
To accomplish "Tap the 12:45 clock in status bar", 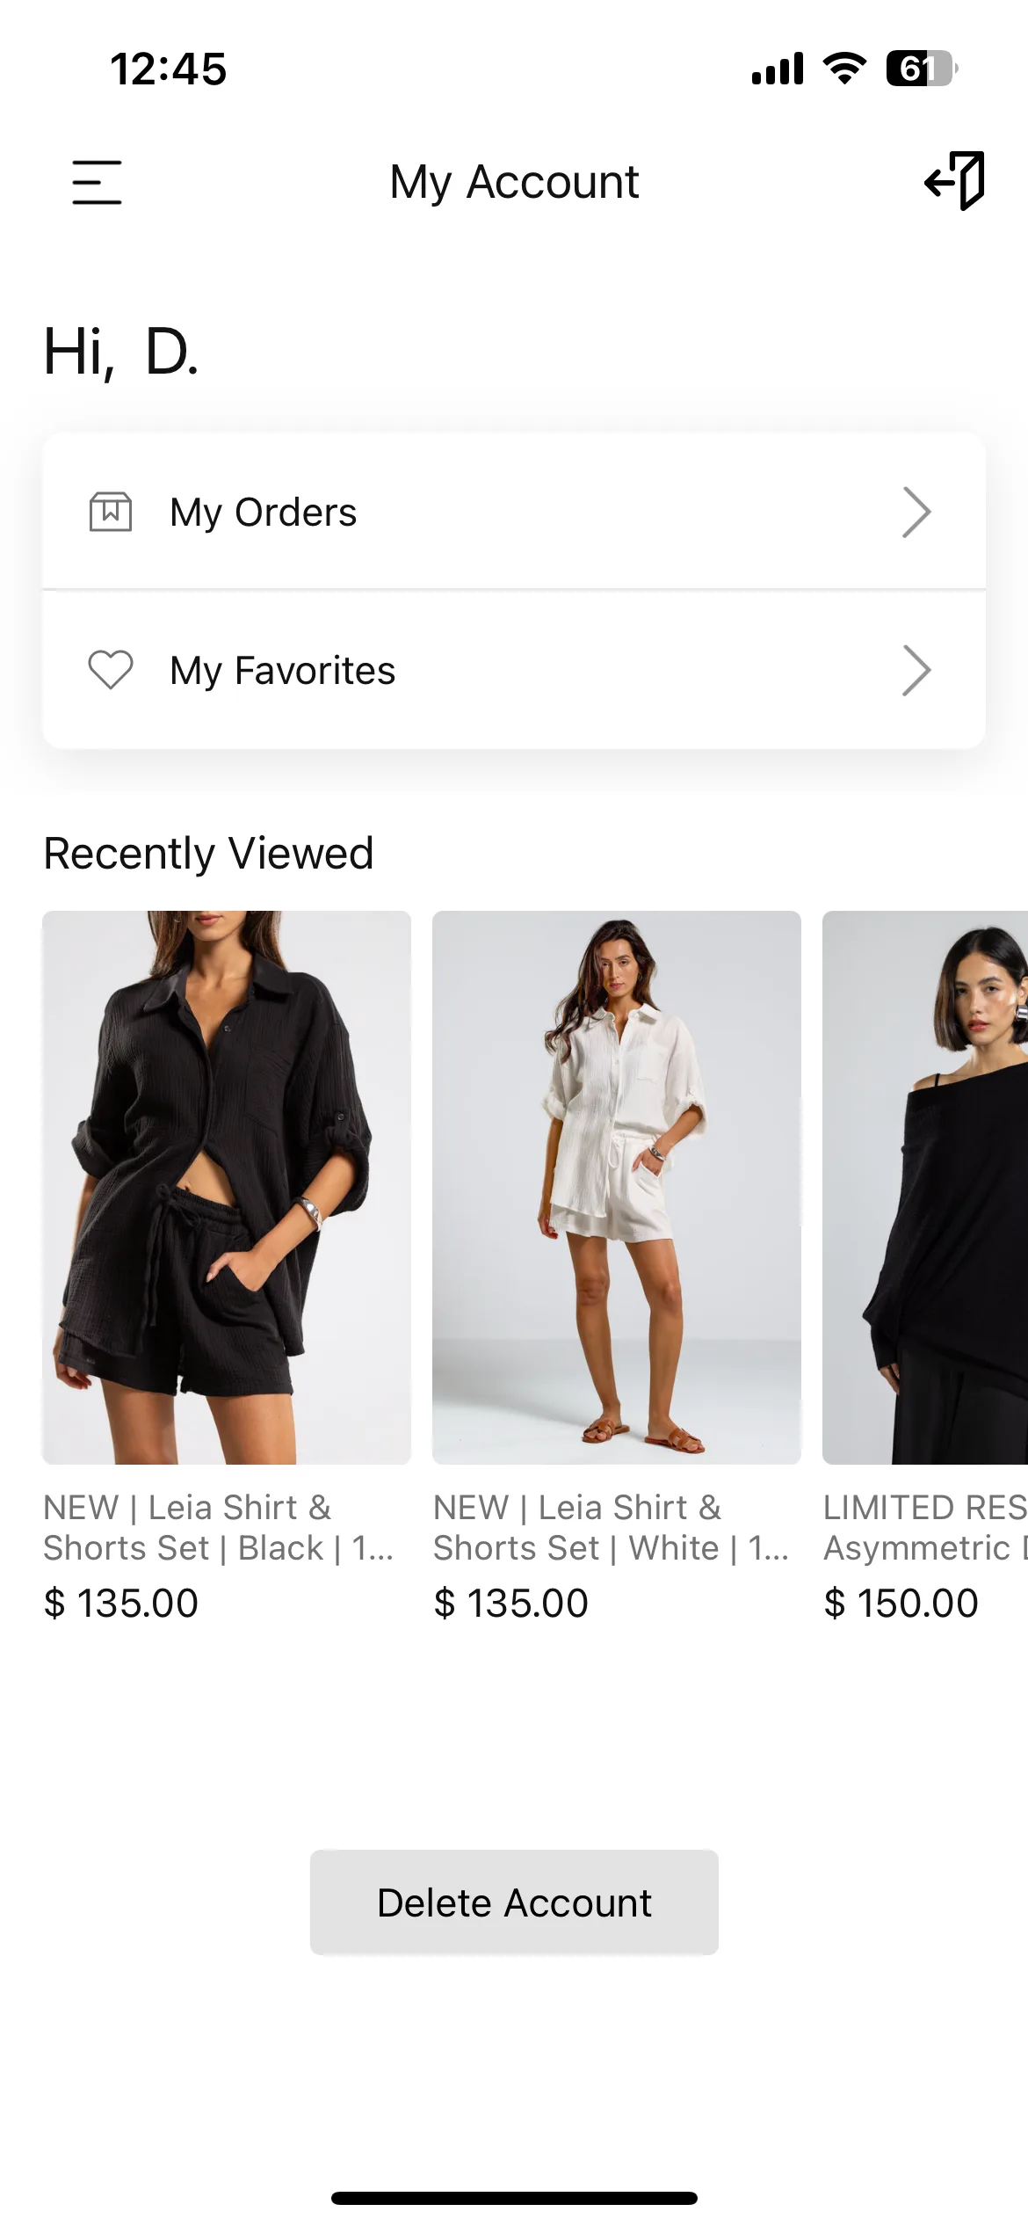I will point(169,69).
